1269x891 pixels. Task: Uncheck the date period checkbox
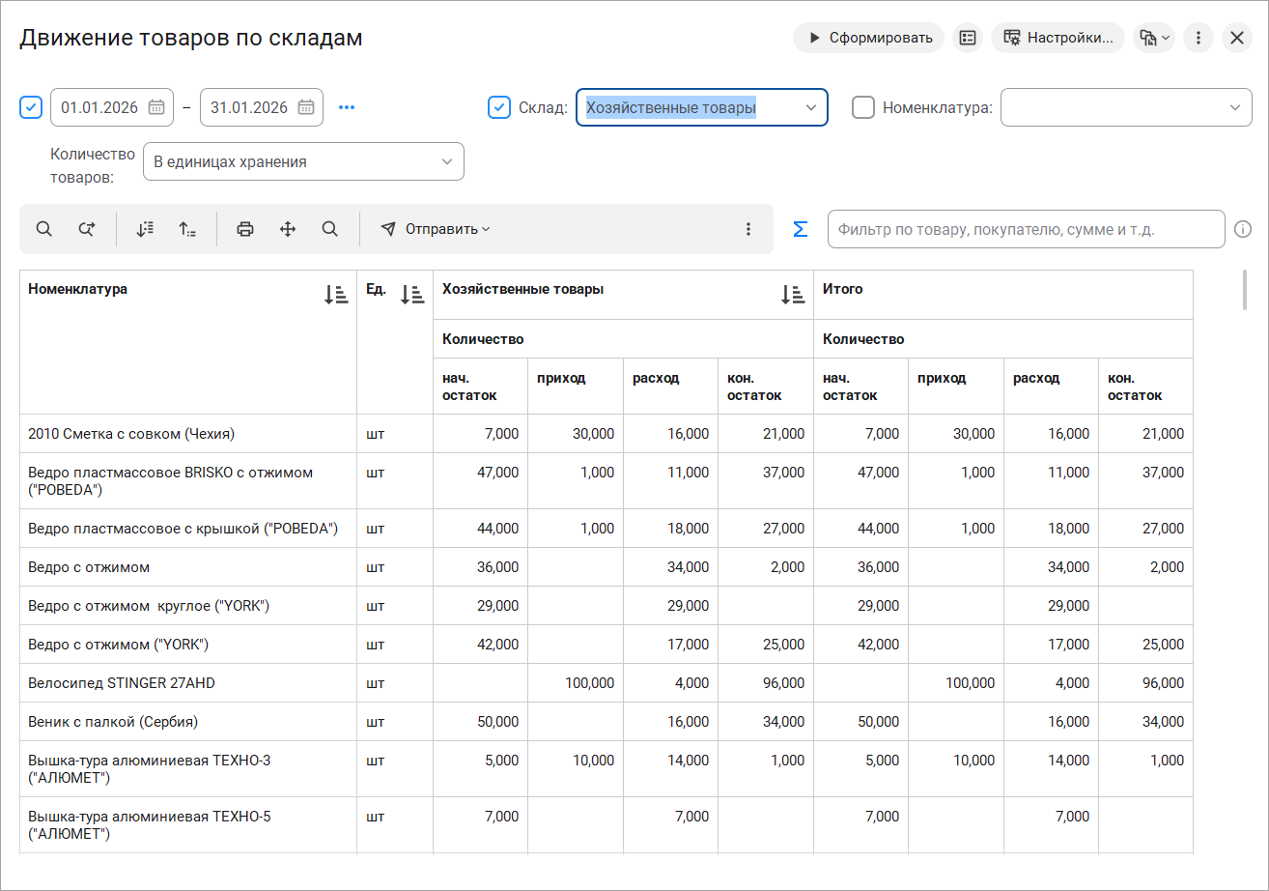[31, 107]
